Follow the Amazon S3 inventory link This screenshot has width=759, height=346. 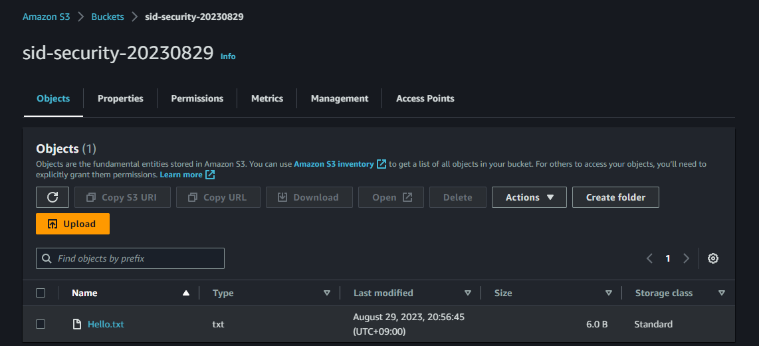334,164
